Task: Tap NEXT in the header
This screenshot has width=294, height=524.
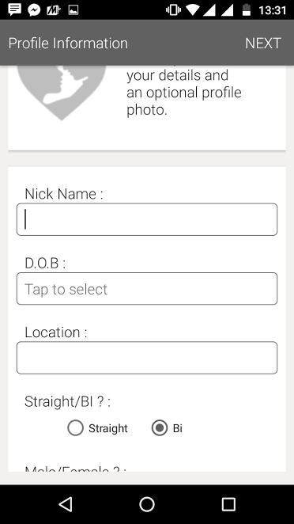Action: [x=263, y=43]
